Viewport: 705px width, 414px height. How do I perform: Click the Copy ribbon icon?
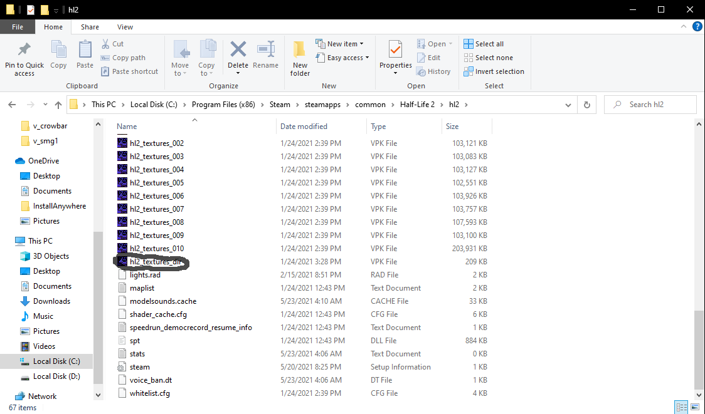point(58,49)
